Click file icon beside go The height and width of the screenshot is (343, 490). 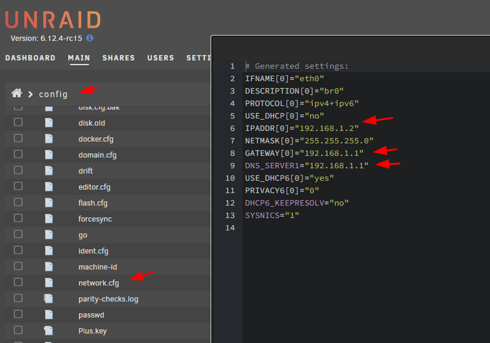click(49, 235)
